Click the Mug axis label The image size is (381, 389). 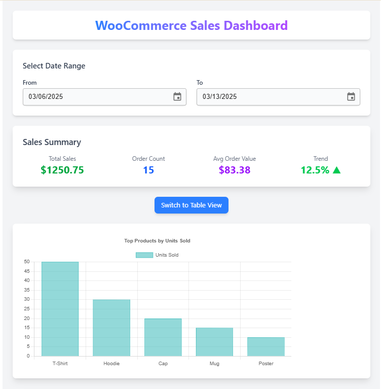[x=214, y=364]
